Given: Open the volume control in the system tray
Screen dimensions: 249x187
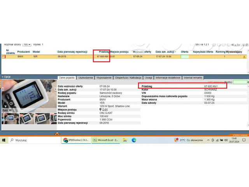Looking at the screenshot, I should tap(225, 140).
